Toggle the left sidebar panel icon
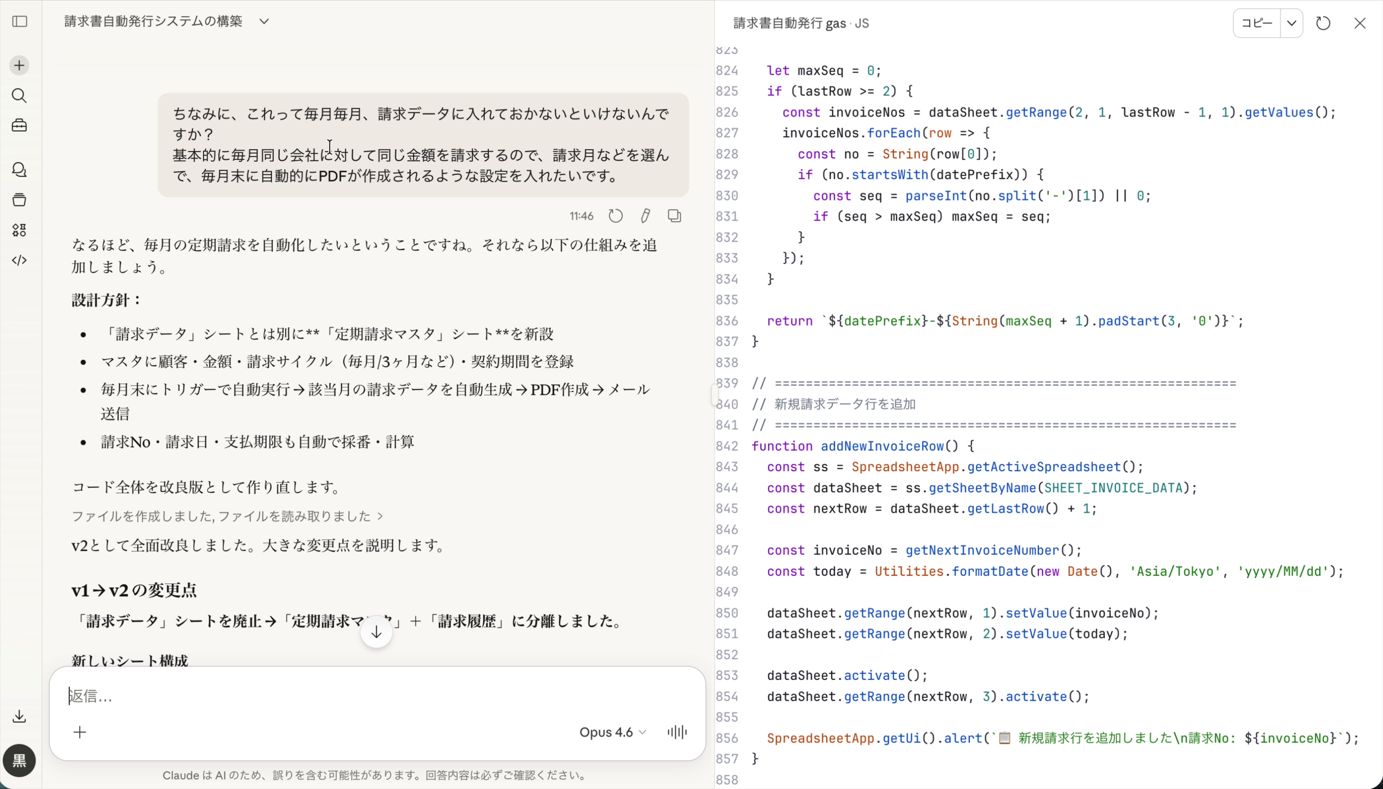 (20, 22)
